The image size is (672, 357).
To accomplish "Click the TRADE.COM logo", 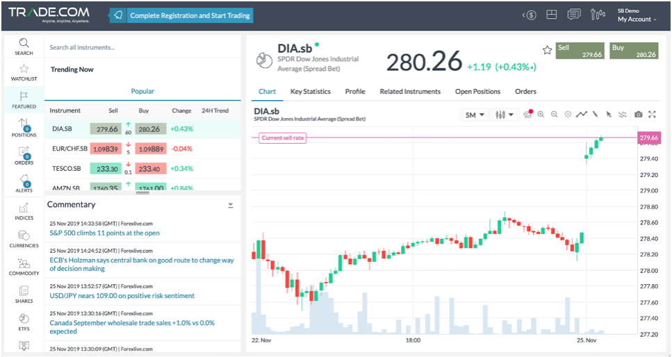I will click(x=49, y=14).
